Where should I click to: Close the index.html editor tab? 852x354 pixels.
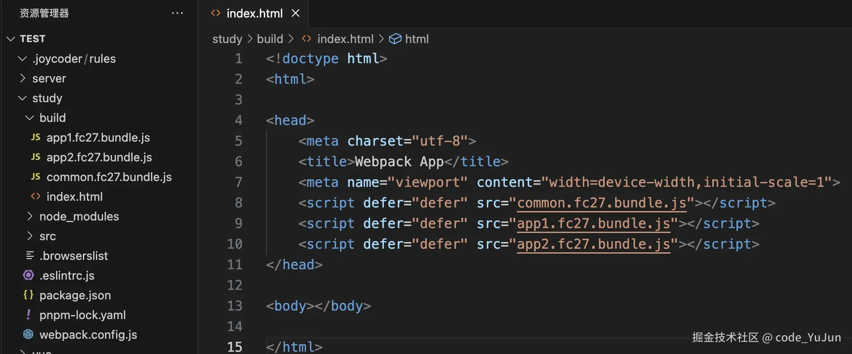coord(296,13)
